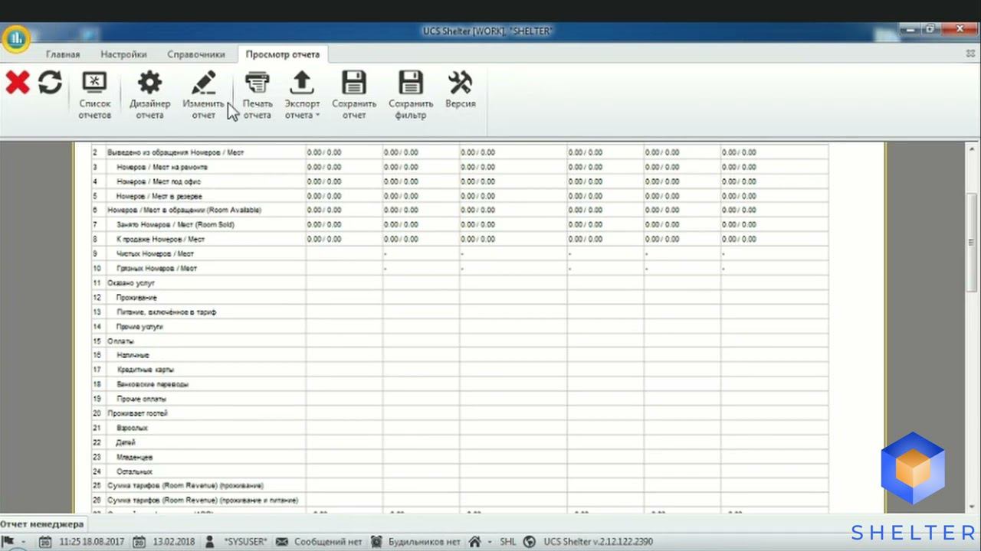Click the alarm clock icon near Будильников нет

click(x=376, y=542)
